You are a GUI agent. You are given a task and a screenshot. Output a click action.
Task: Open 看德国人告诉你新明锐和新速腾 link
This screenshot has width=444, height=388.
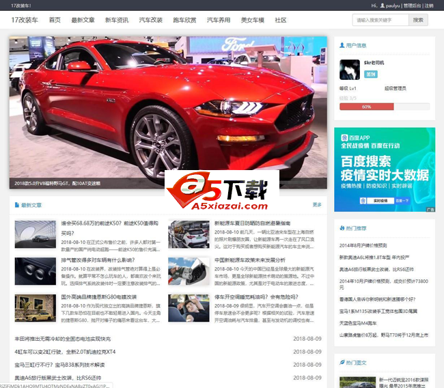[x=378, y=299]
